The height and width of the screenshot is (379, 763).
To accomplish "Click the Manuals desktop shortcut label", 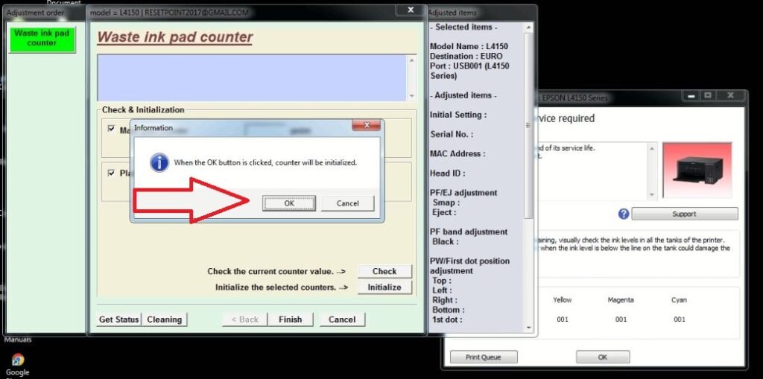I will click(18, 340).
